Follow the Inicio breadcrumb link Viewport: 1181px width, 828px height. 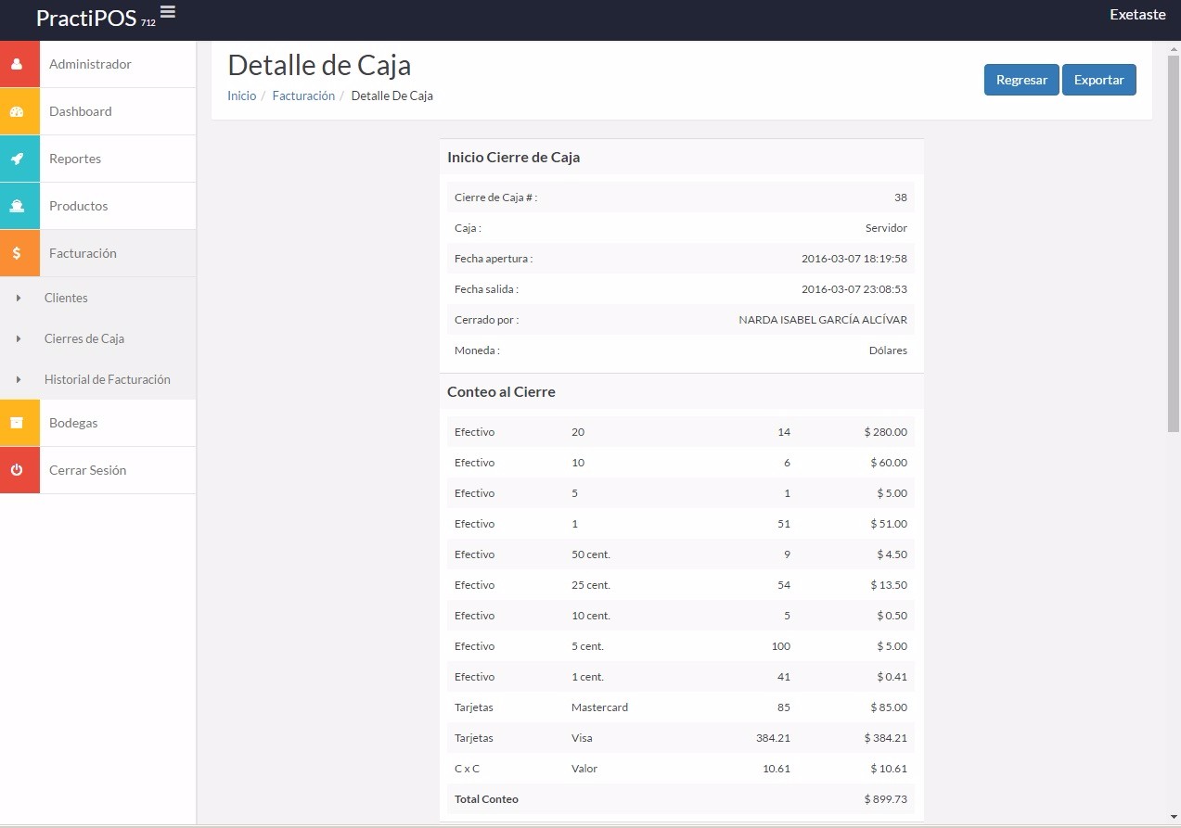[241, 96]
